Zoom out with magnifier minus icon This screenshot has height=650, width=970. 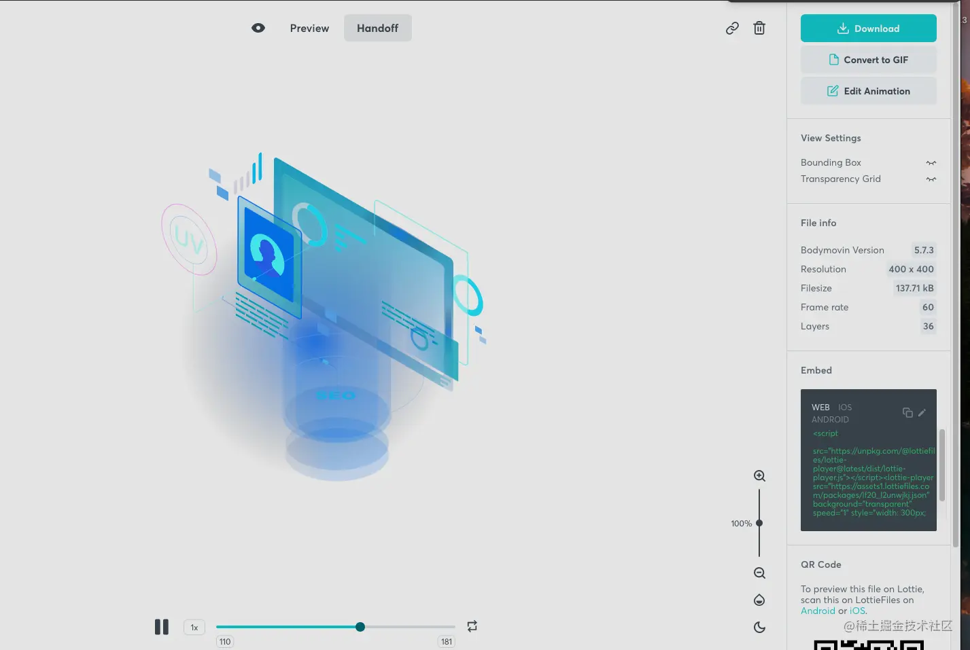(759, 573)
